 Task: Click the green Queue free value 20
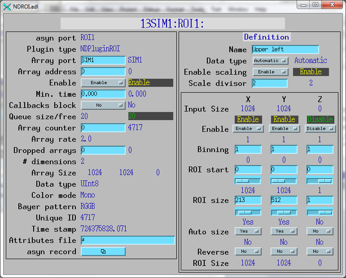pyautogui.click(x=132, y=116)
